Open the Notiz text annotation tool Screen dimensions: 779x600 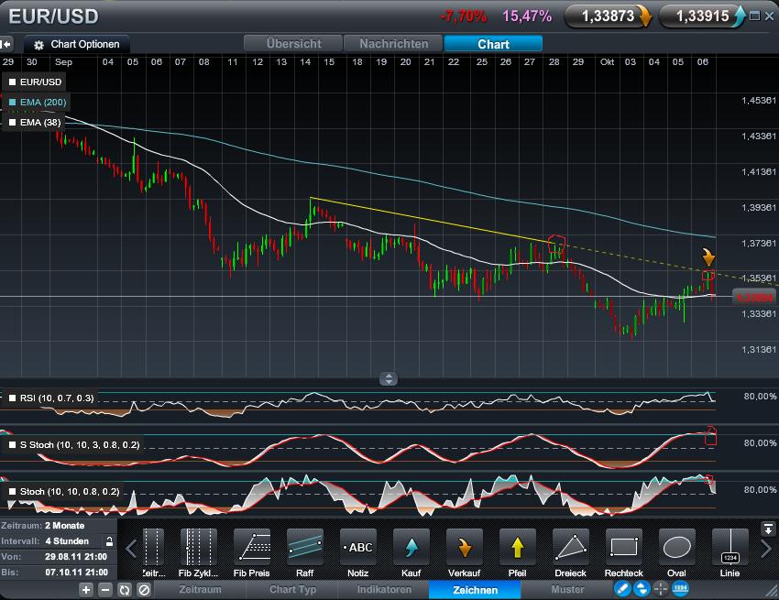click(357, 550)
